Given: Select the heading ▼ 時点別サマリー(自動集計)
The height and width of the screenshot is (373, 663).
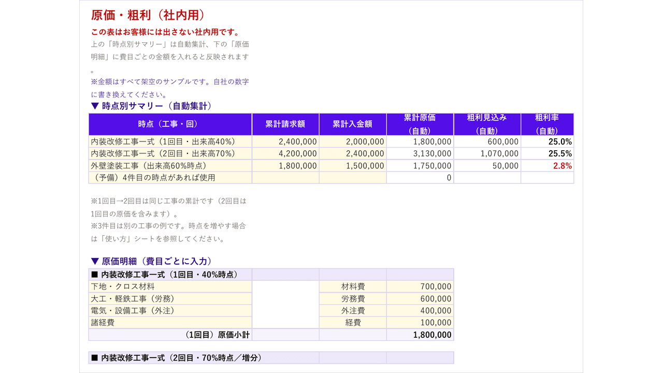Looking at the screenshot, I should (x=151, y=106).
